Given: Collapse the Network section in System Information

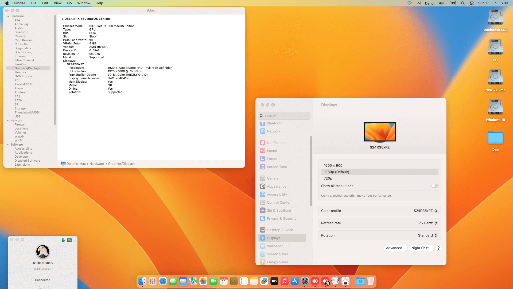Looking at the screenshot, I should [x=8, y=120].
